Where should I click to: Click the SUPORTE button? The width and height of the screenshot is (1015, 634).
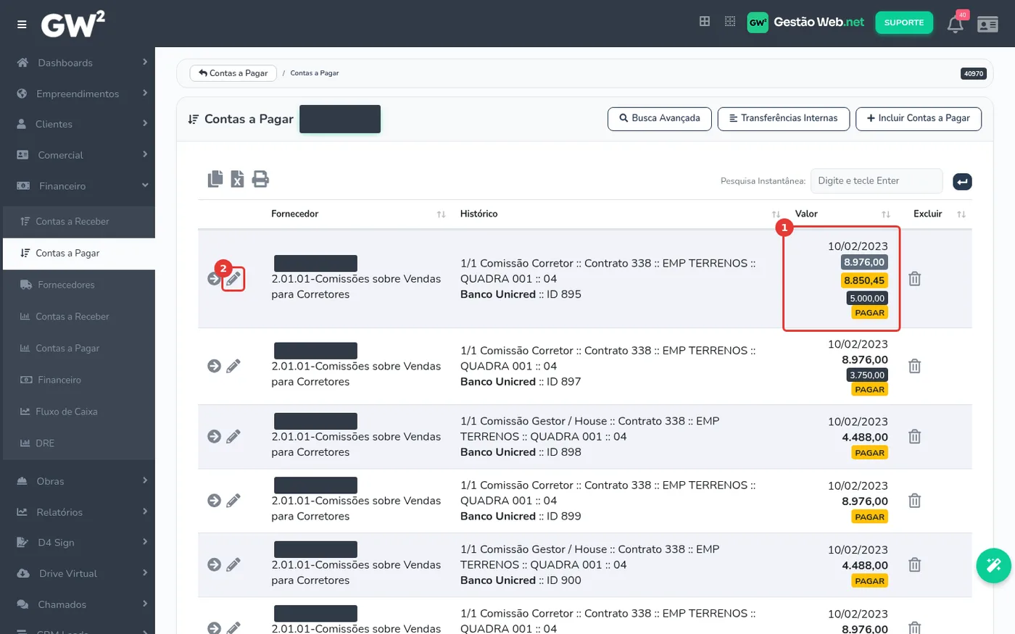(x=904, y=22)
